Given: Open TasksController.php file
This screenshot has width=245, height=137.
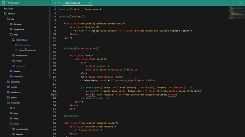Looking at the screenshot, I should coord(25,50).
